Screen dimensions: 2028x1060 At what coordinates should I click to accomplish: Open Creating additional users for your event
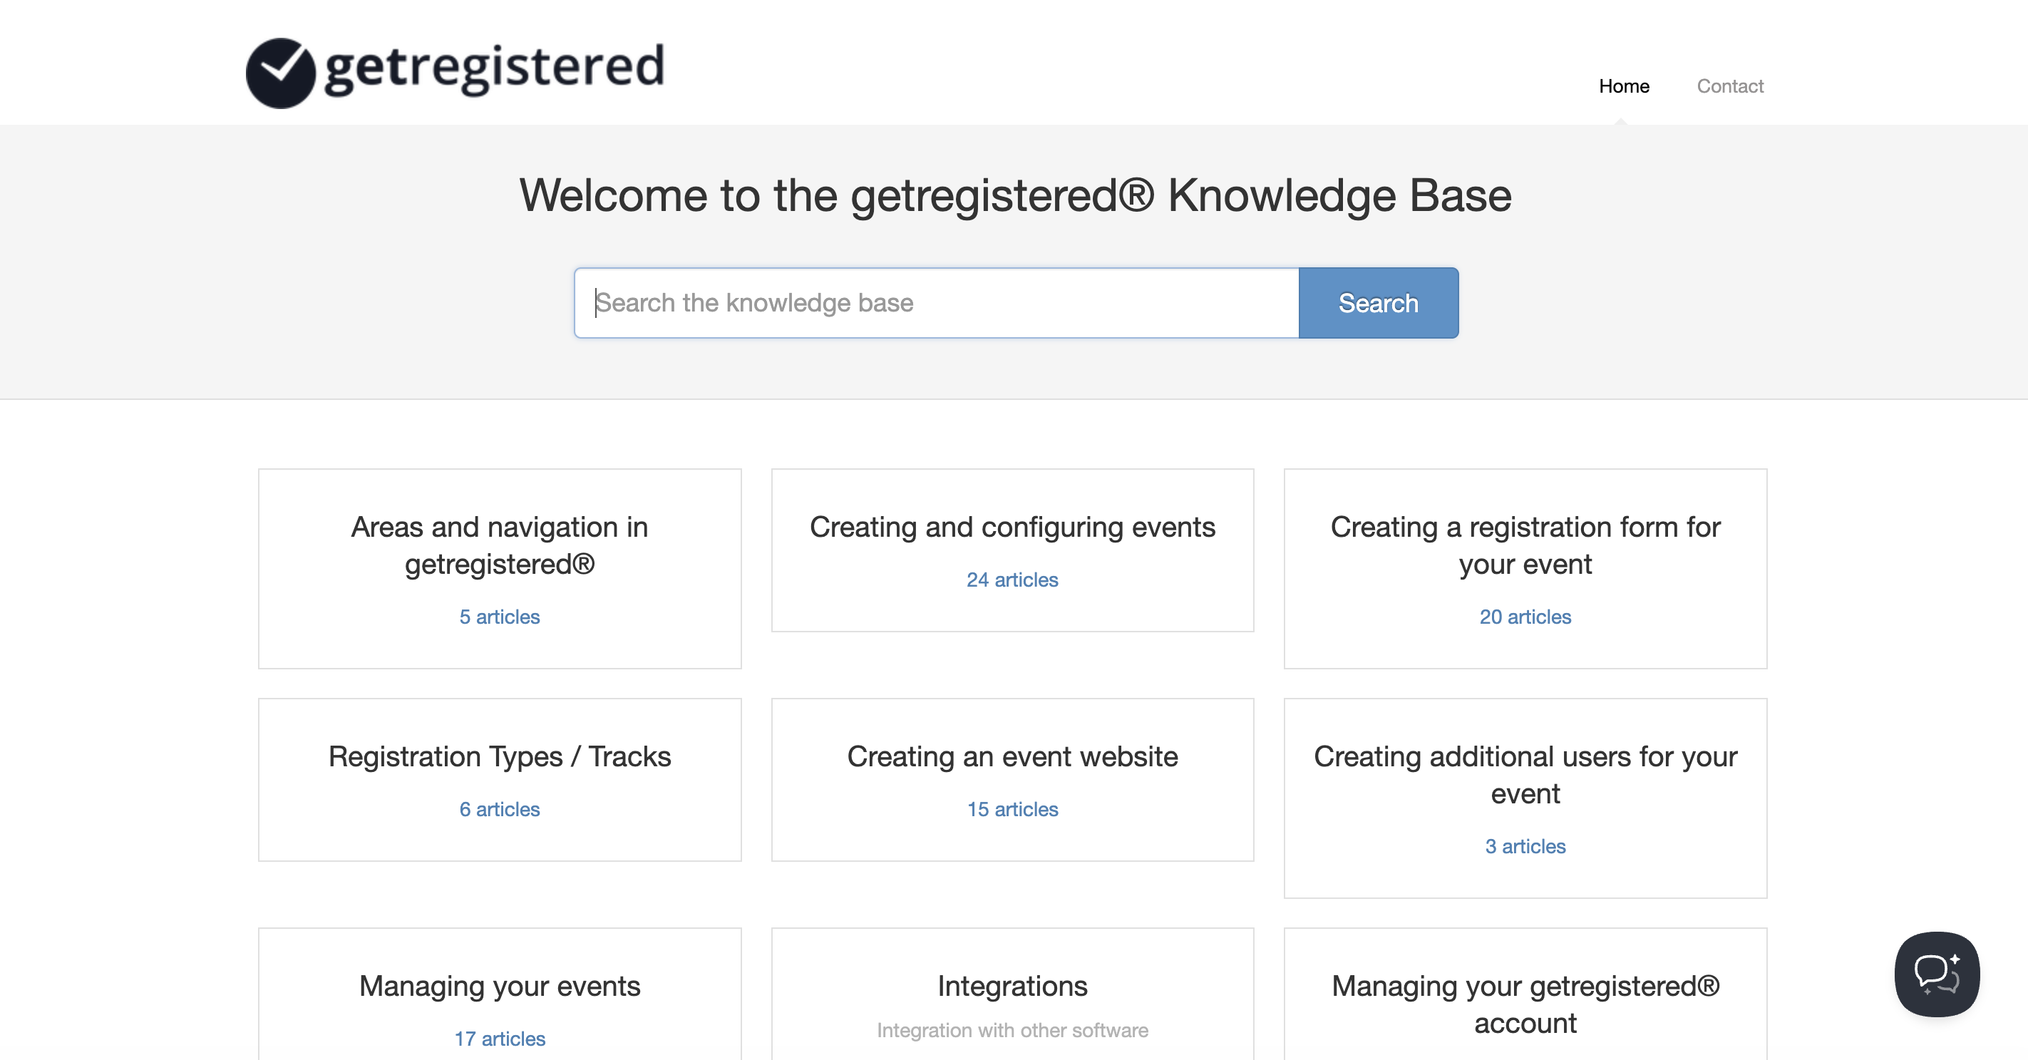[x=1524, y=775]
